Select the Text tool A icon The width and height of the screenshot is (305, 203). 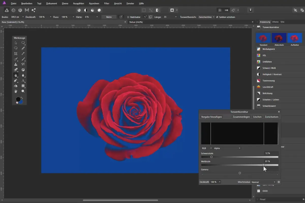23,80
